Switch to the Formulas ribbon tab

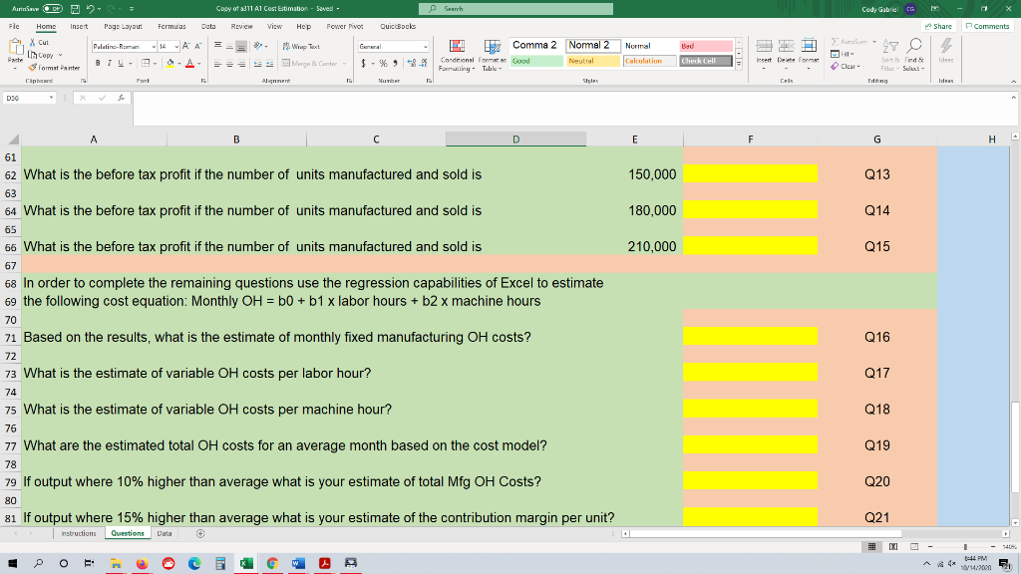[171, 26]
